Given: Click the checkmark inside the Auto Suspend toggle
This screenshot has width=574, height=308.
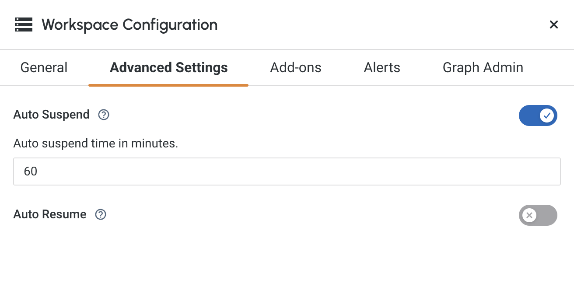Looking at the screenshot, I should 547,115.
